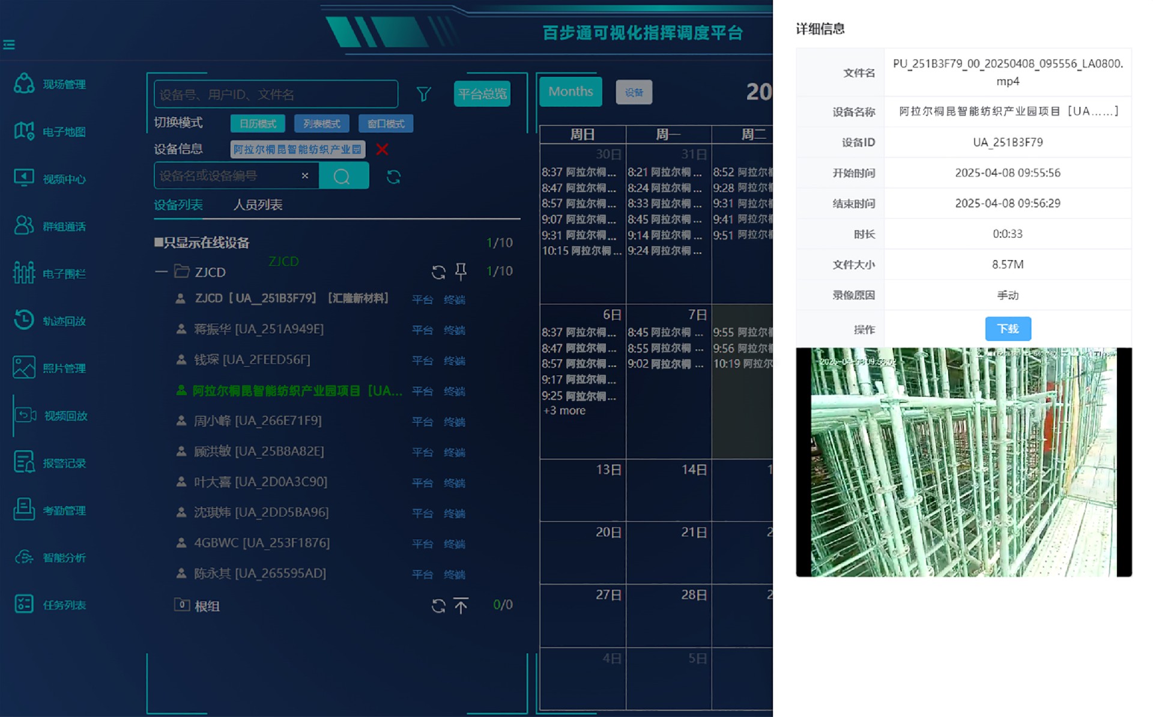Screen dimensions: 1153x717
Task: Open 照片管理 in the sidebar menu
Action: coord(64,368)
